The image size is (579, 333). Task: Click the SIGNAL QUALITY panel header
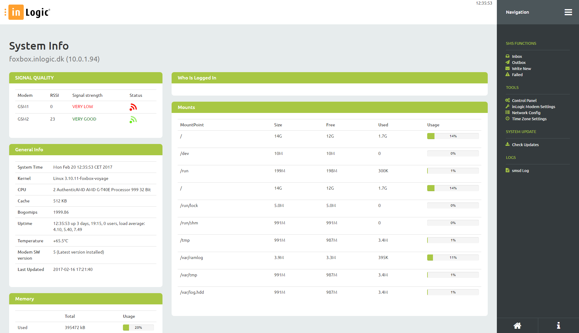[85, 78]
